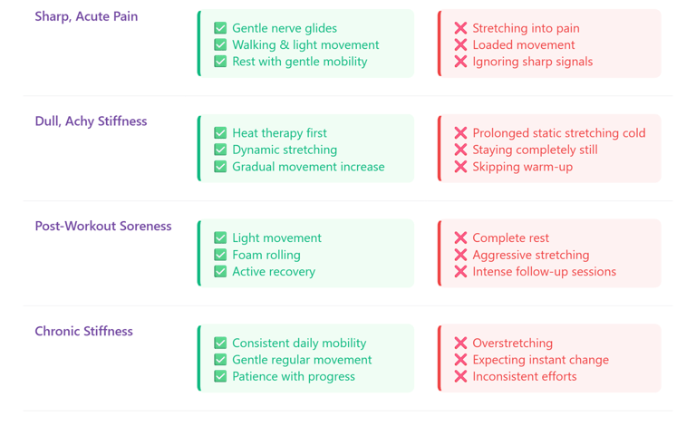The height and width of the screenshot is (426, 696).
Task: Click the Post-Workout Soreness heading
Action: pyautogui.click(x=102, y=227)
